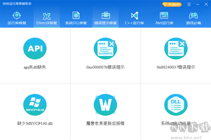Select the api类dll缺失 label
This screenshot has width=211, height=140.
pos(35,67)
